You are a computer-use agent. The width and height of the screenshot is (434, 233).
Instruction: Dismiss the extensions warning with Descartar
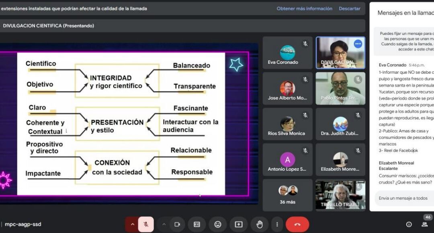350,8
